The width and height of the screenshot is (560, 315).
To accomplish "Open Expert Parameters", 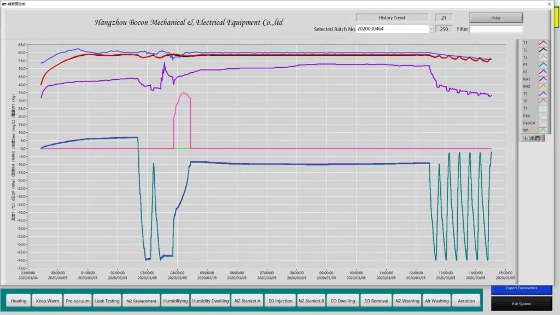I will pyautogui.click(x=521, y=288).
